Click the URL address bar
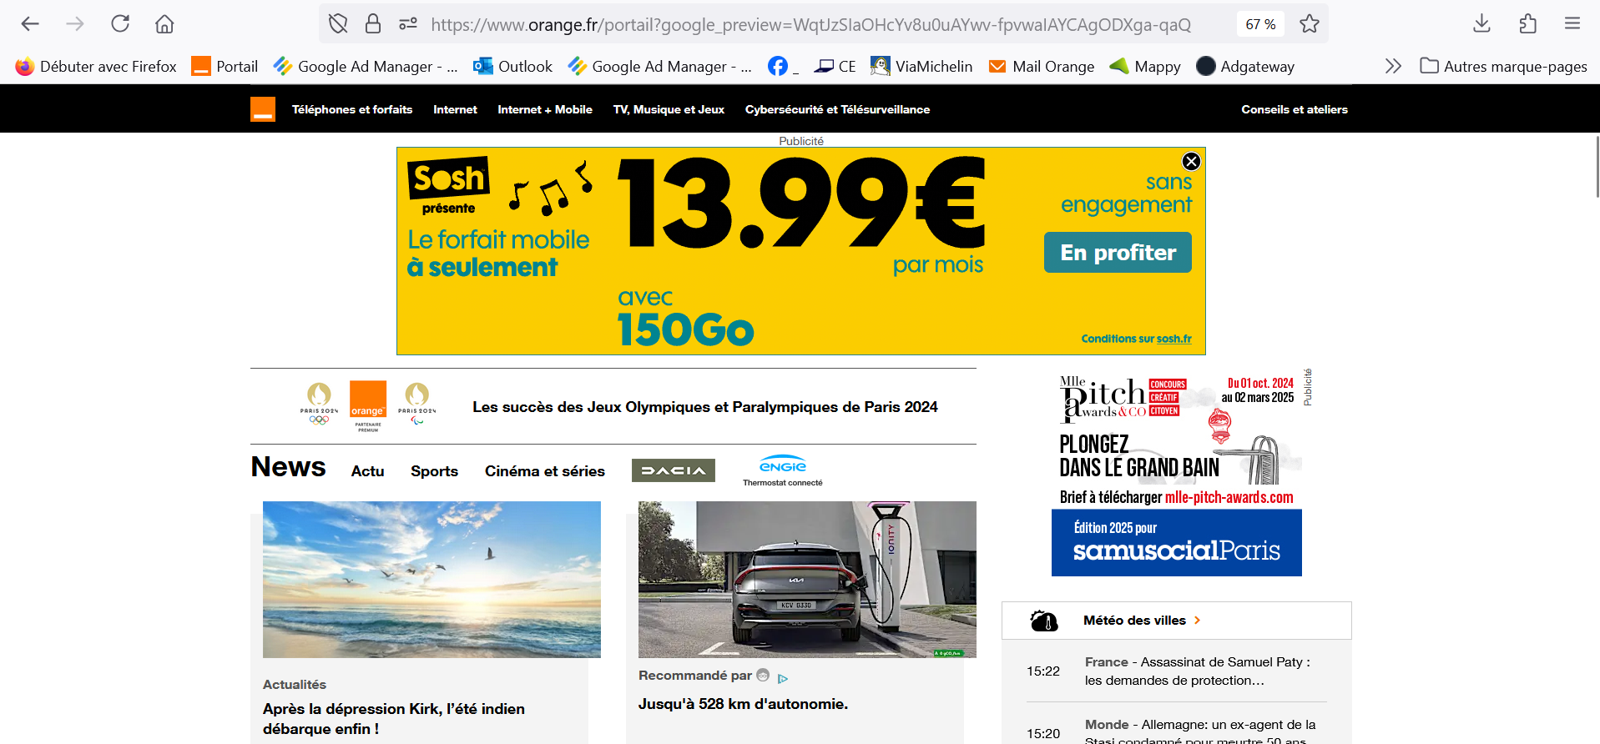 810,24
